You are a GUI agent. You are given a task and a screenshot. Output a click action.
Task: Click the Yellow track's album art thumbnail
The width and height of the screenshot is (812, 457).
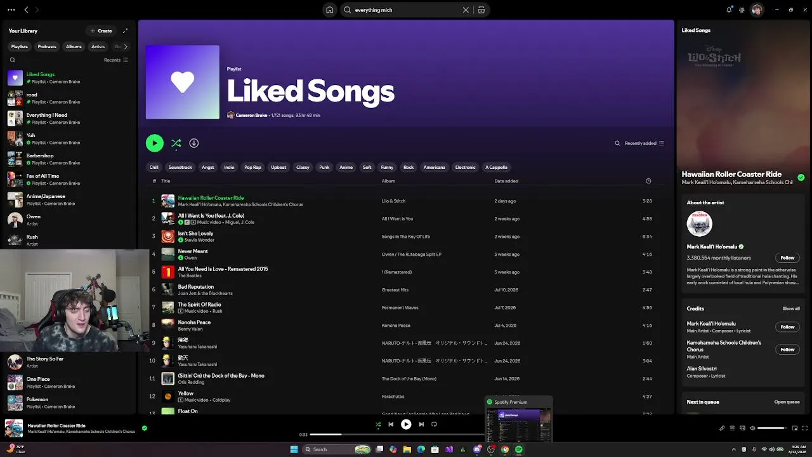[167, 397]
